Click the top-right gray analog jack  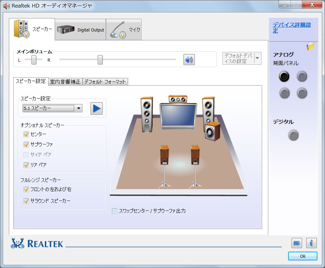coord(302,76)
